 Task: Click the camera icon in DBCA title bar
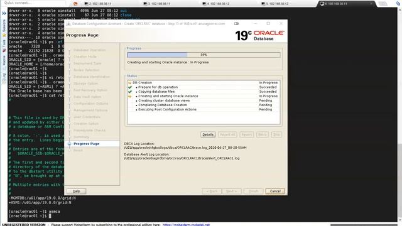coord(236,24)
